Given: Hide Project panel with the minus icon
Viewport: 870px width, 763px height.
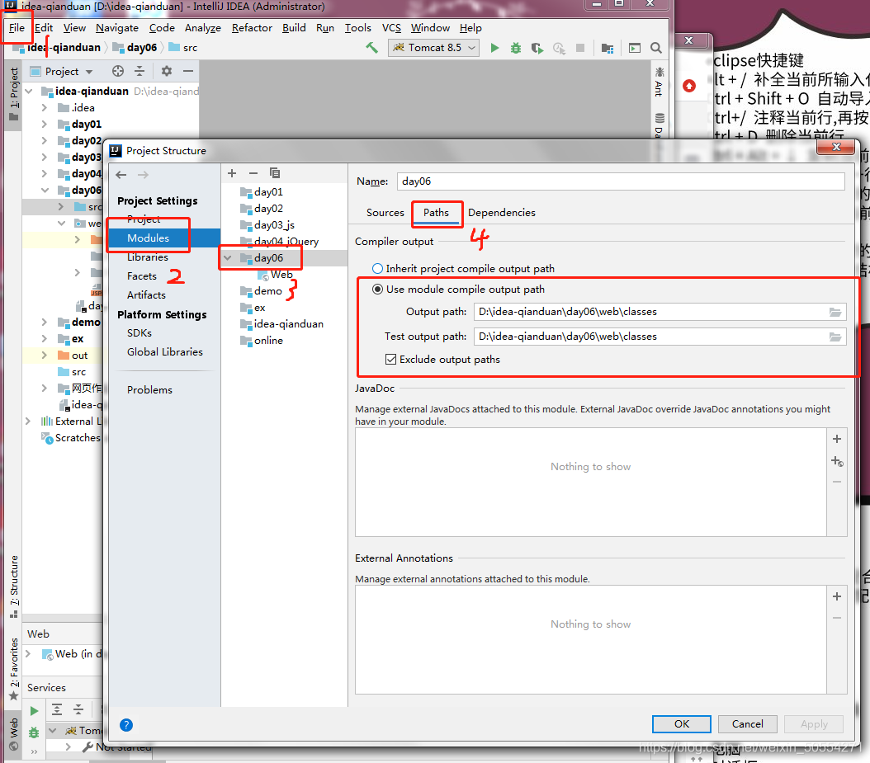Looking at the screenshot, I should click(188, 71).
